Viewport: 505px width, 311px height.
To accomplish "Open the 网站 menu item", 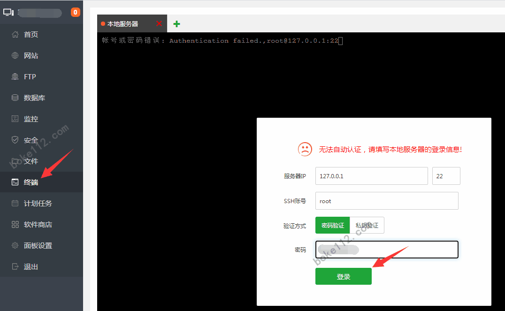I will (42, 55).
